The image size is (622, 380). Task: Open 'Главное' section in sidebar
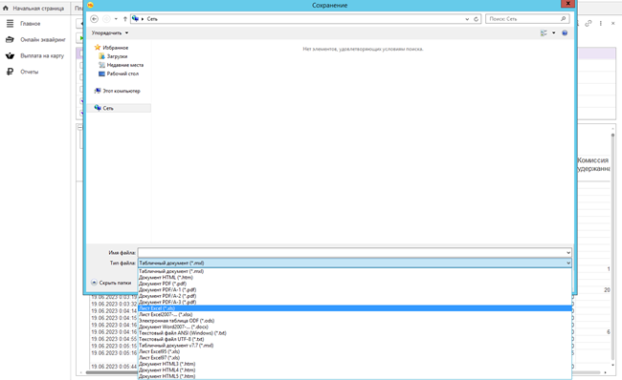(x=31, y=24)
